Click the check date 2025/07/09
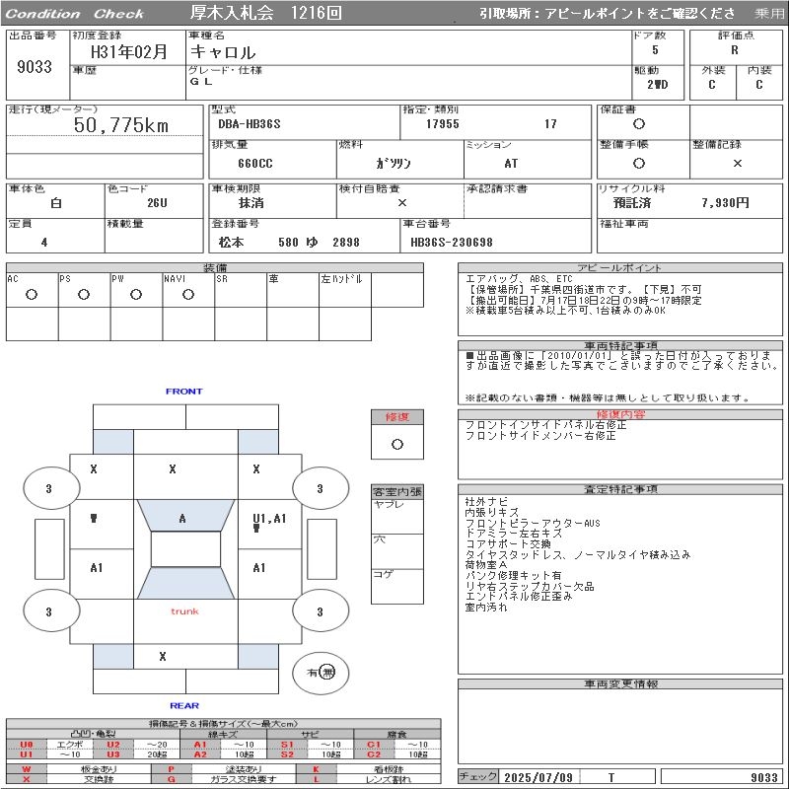This screenshot has width=789, height=789. pos(538,777)
